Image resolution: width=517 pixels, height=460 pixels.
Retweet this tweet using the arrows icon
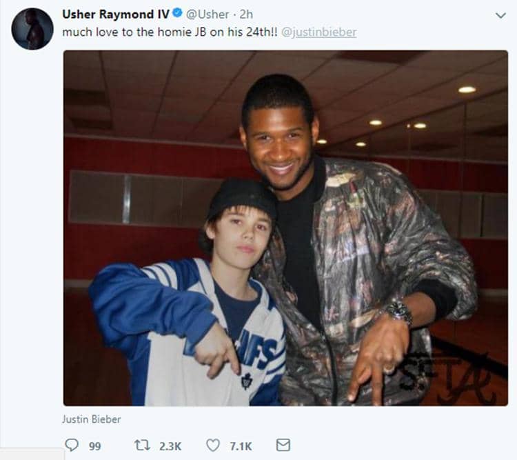tap(142, 446)
